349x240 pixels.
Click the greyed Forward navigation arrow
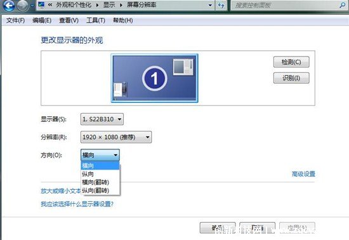click(23, 6)
